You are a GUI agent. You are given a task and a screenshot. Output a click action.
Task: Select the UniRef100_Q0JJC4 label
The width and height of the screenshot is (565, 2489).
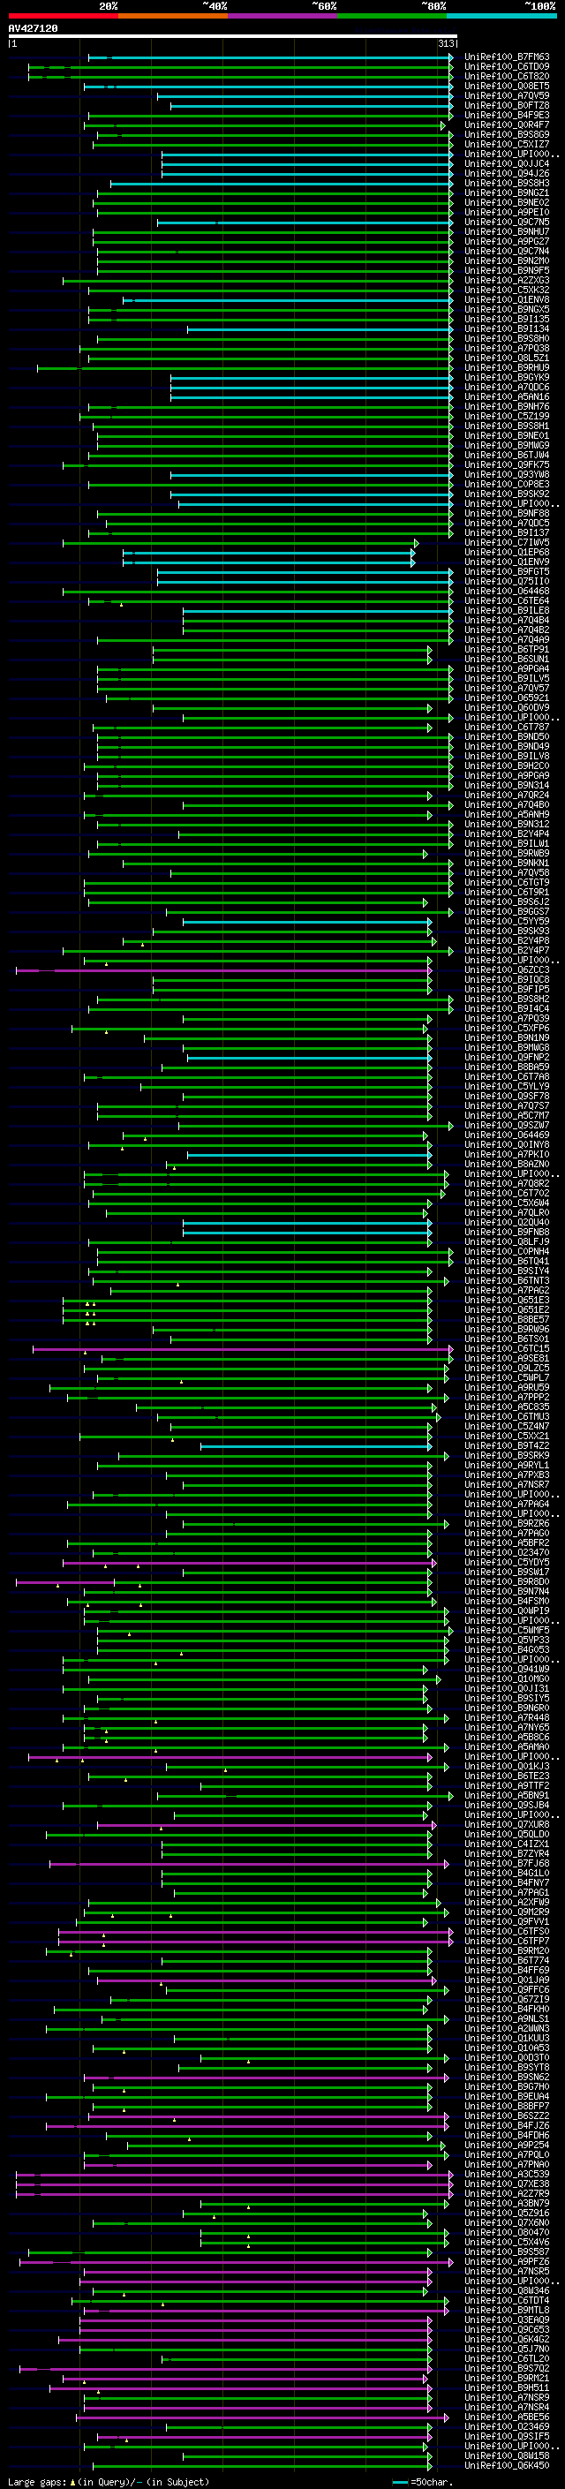507,164
